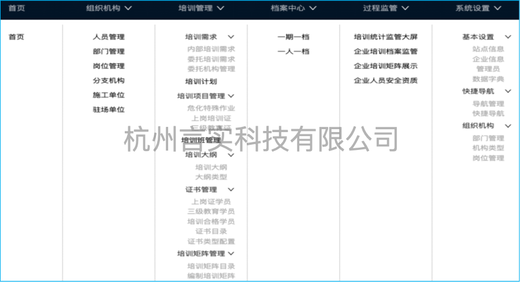Open the 一人一档 archive link
The image size is (520, 282).
coord(294,51)
